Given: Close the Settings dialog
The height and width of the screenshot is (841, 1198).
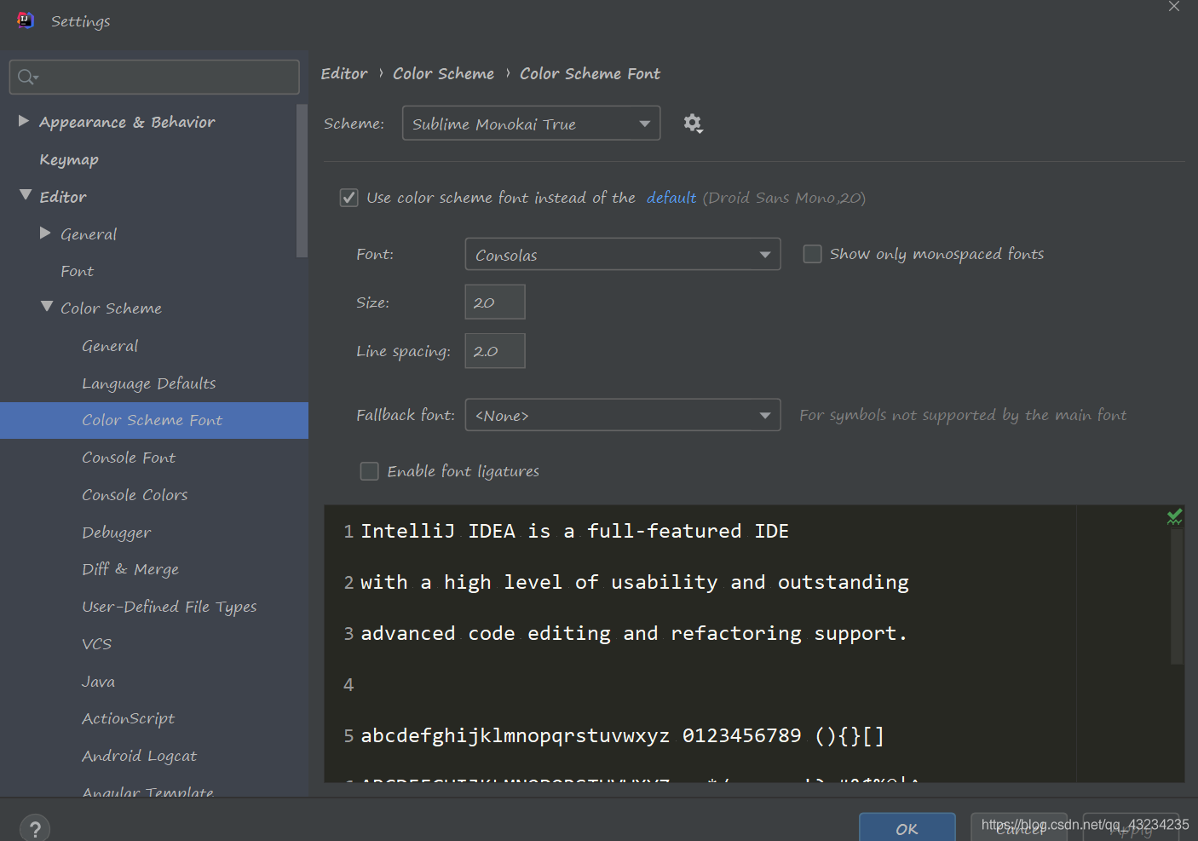Looking at the screenshot, I should (x=1174, y=7).
